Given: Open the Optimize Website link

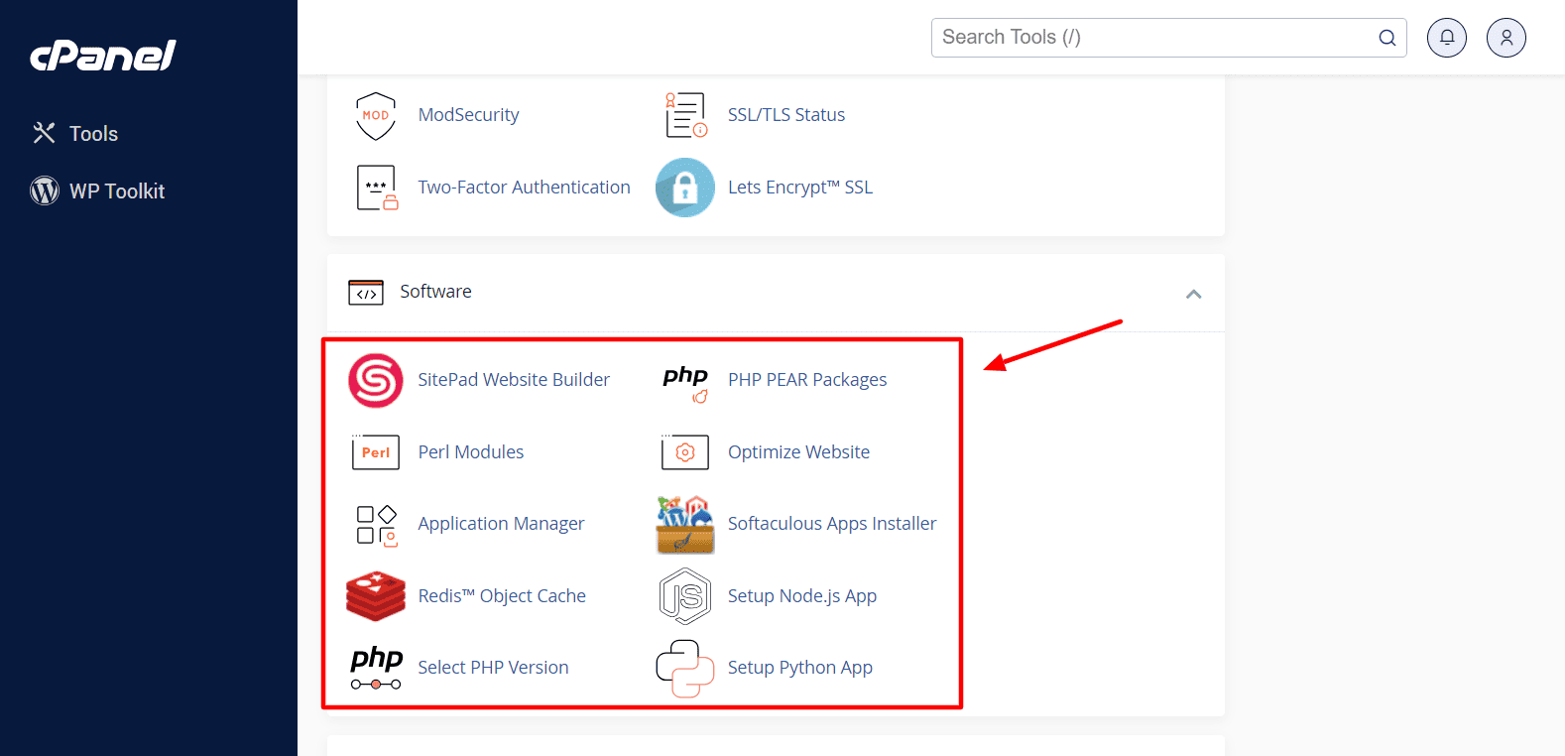Looking at the screenshot, I should 798,452.
